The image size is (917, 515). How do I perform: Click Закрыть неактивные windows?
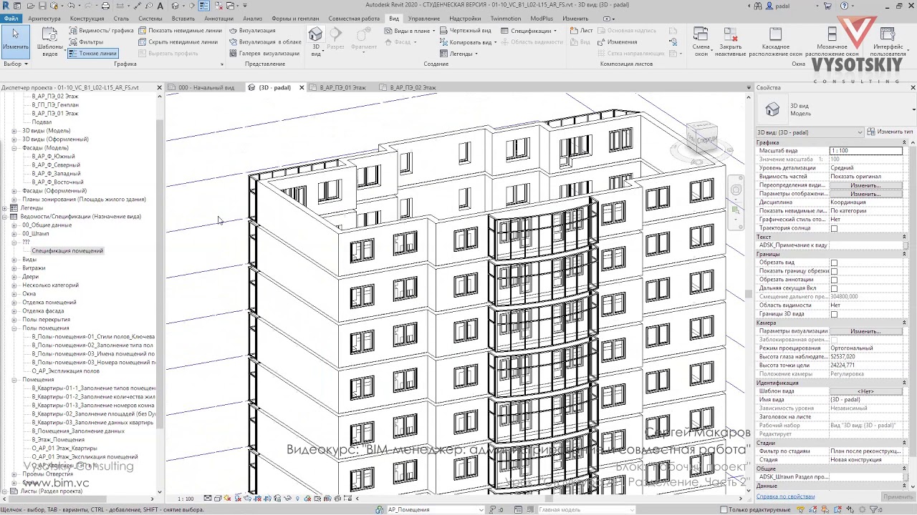(x=731, y=41)
